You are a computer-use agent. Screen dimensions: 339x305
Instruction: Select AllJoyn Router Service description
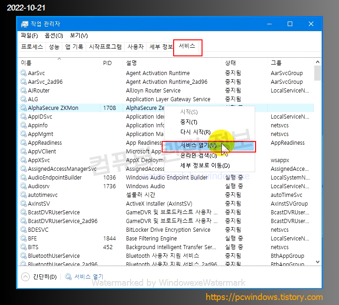coord(153,91)
